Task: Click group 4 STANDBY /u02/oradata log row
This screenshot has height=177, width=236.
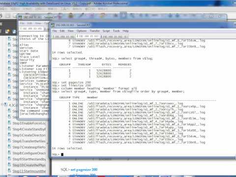Action: point(126,121)
